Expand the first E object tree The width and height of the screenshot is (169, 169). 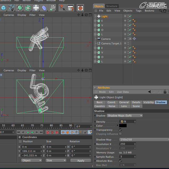click(95, 21)
